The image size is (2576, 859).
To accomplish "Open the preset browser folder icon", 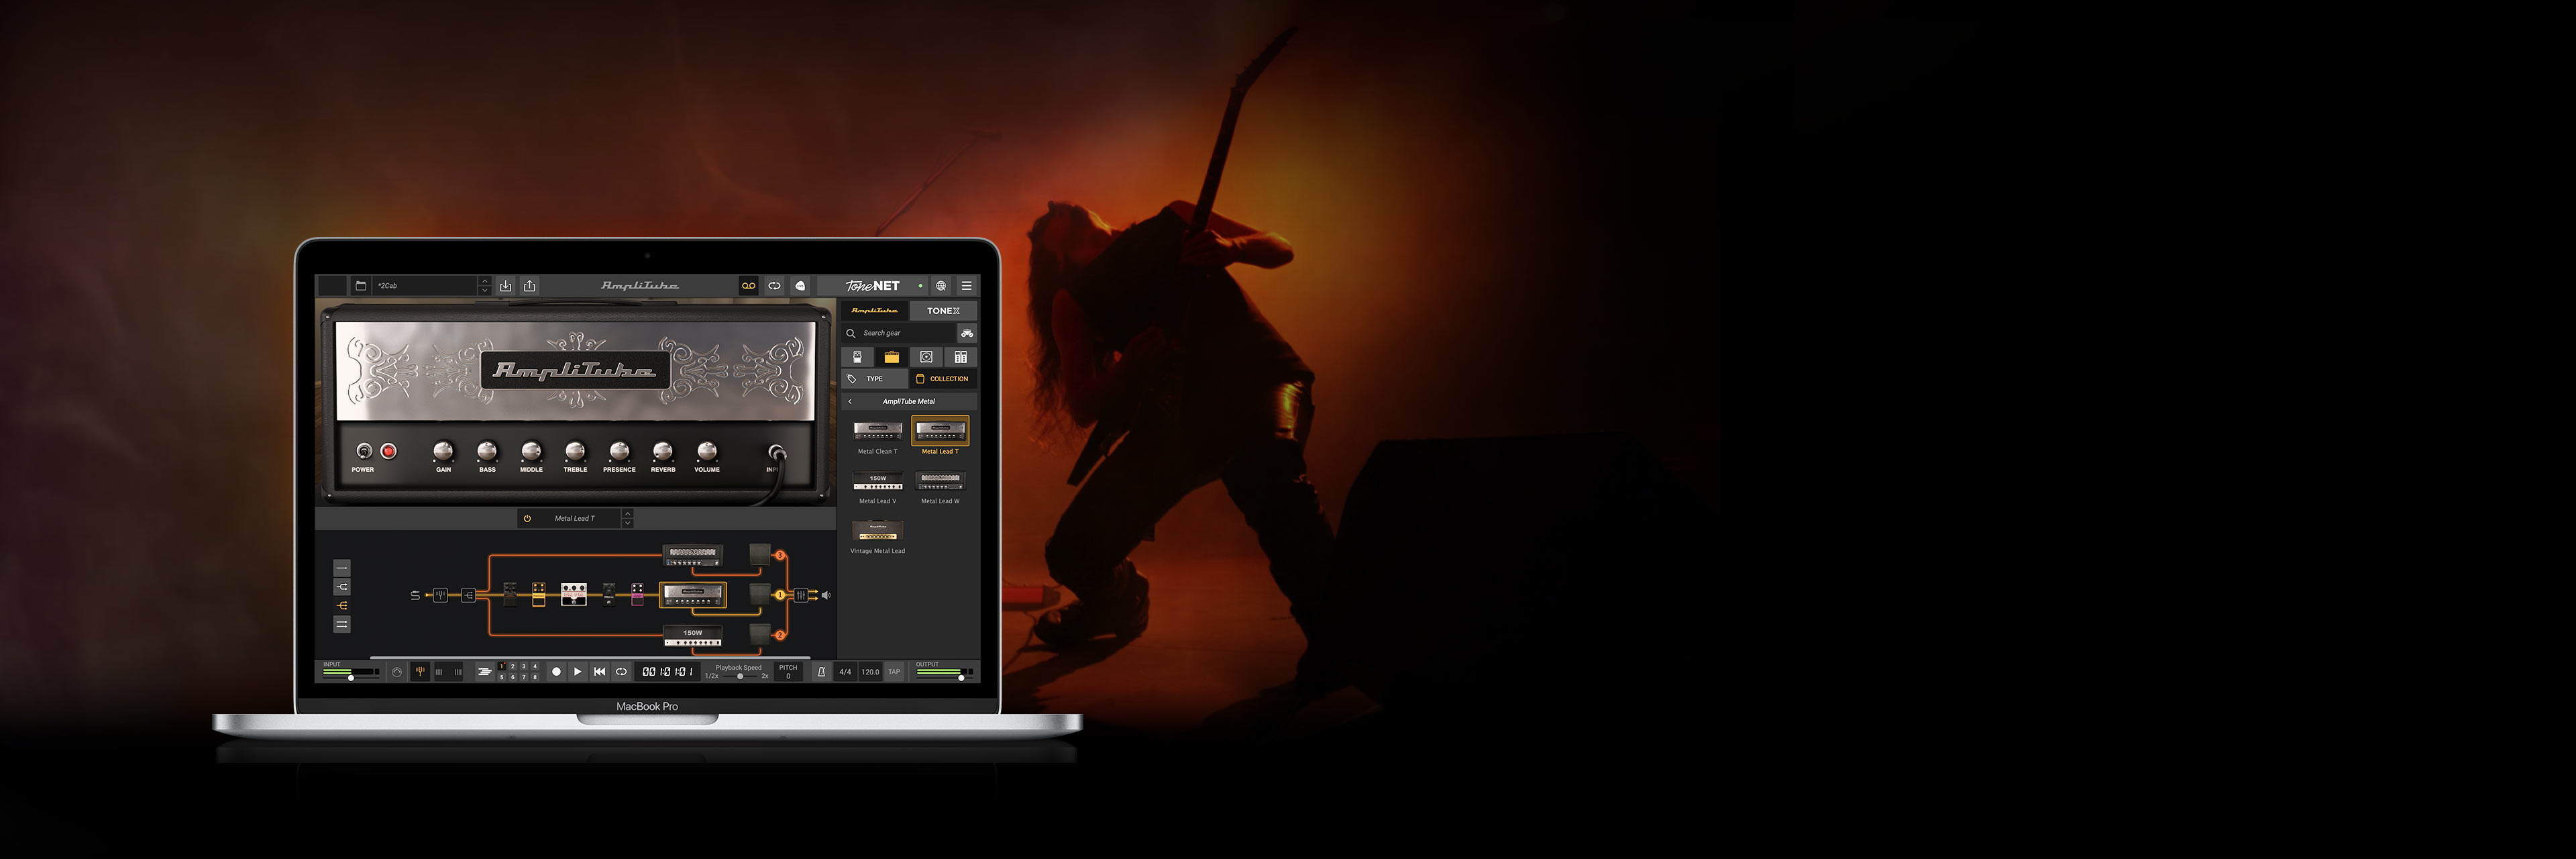I will pyautogui.click(x=361, y=286).
